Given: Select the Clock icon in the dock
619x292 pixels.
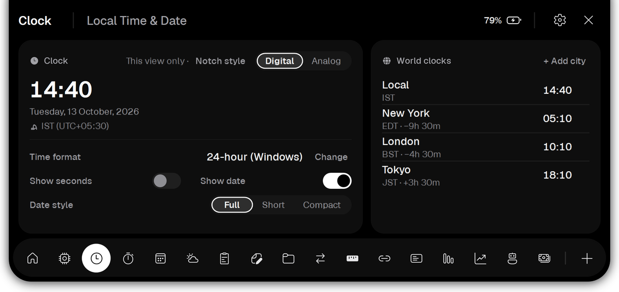Looking at the screenshot, I should pyautogui.click(x=96, y=258).
